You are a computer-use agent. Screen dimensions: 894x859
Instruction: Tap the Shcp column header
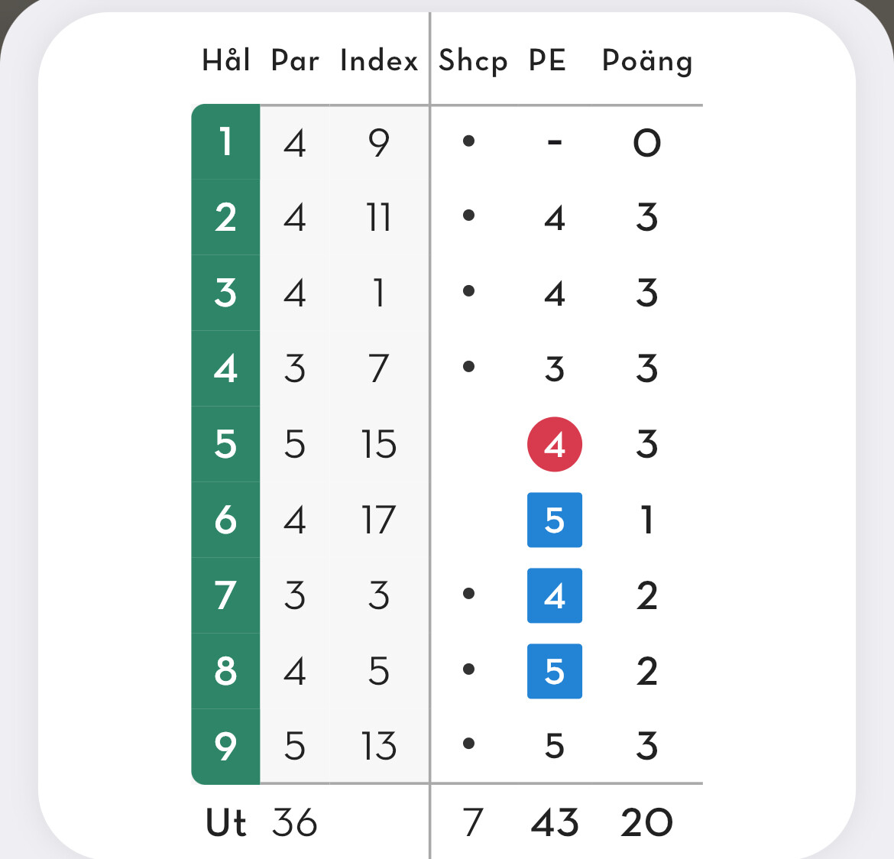473,61
